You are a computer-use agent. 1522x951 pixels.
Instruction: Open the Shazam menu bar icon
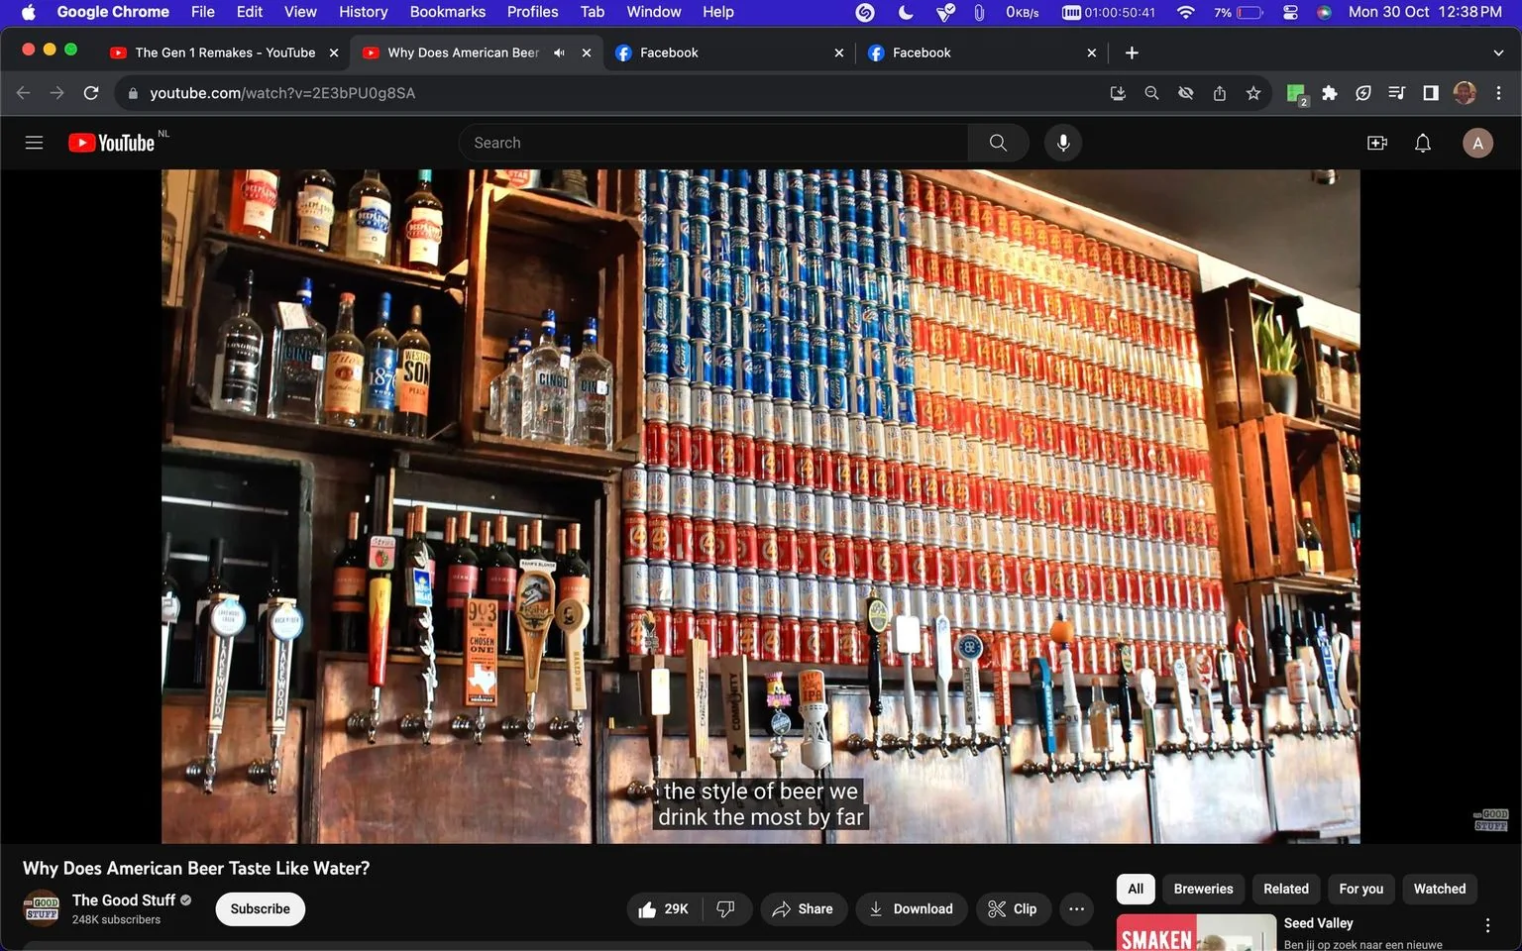pos(865,12)
